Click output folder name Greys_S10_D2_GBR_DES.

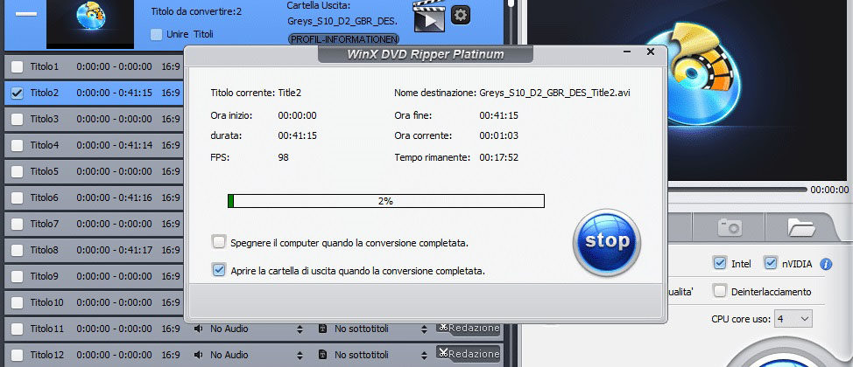coord(342,22)
